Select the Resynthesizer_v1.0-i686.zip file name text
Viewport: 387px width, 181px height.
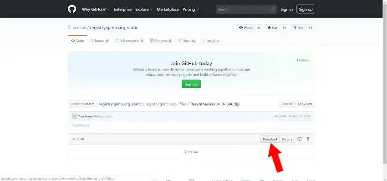coord(215,104)
